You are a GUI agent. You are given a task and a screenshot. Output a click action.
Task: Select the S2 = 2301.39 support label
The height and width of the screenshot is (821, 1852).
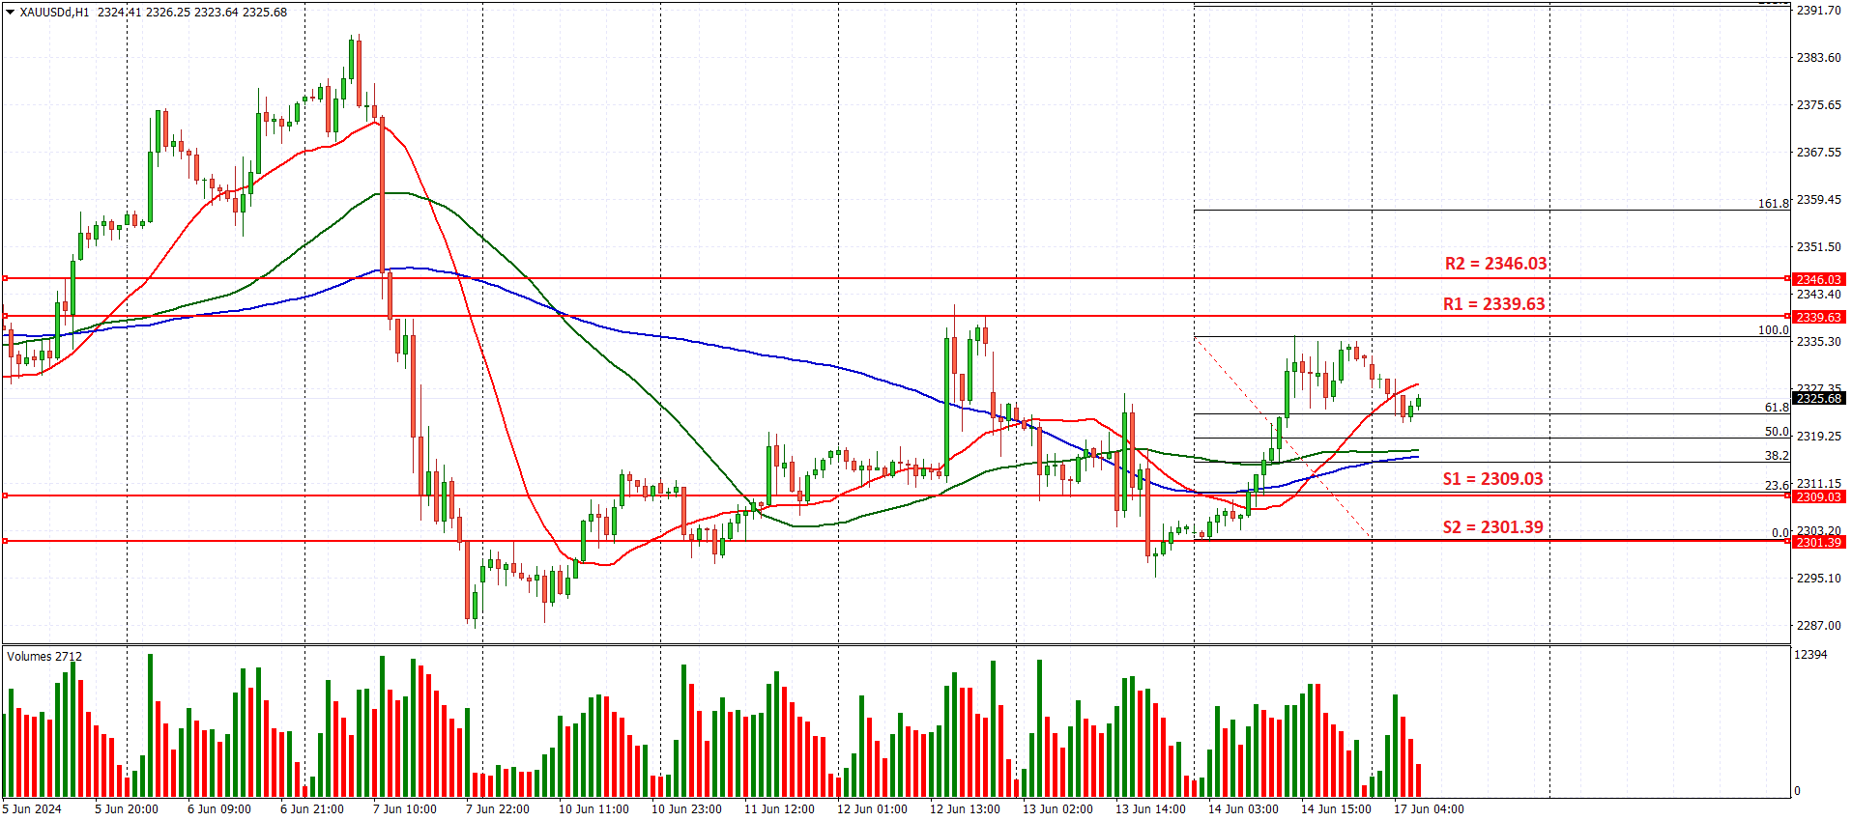[1492, 527]
